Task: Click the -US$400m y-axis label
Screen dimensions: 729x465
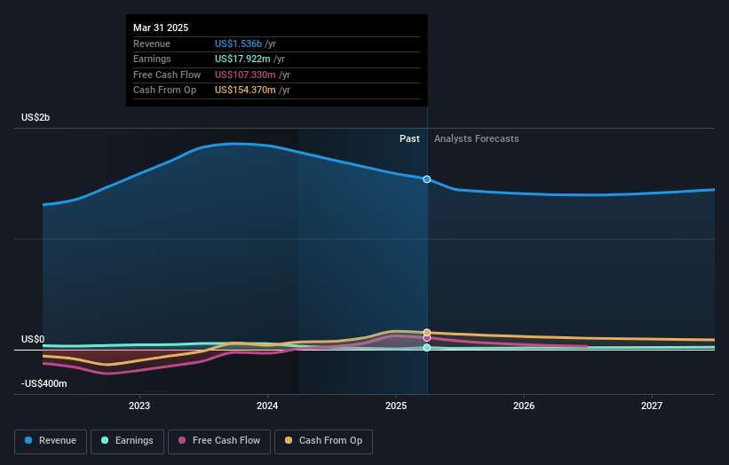Action: click(x=44, y=383)
